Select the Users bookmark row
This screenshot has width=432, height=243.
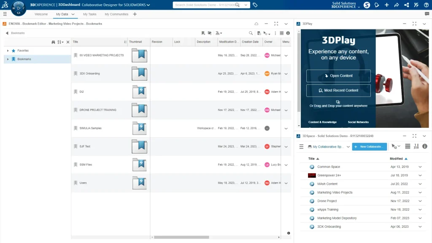(x=181, y=183)
